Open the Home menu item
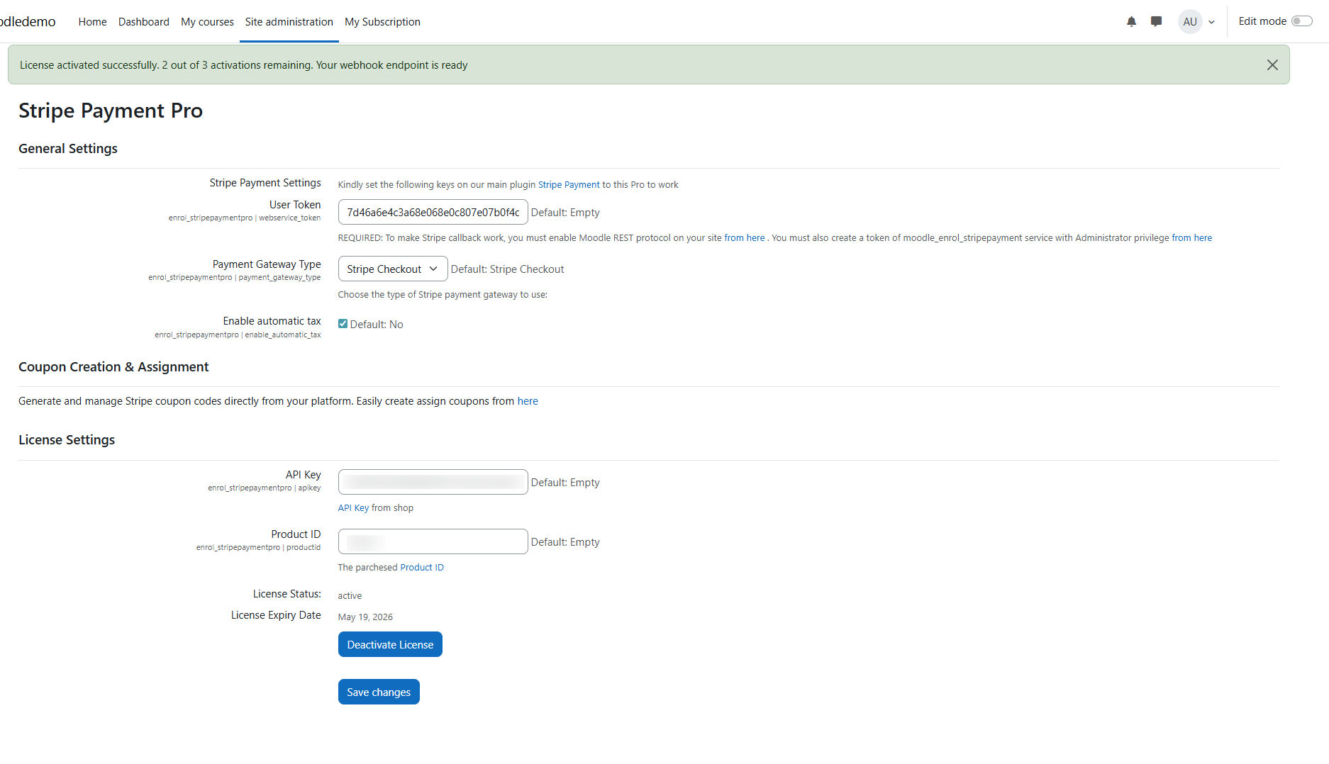Viewport: 1329px width, 764px height. coord(92,22)
